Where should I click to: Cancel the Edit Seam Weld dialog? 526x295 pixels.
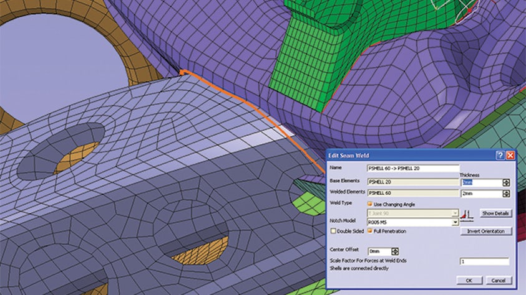(x=499, y=281)
